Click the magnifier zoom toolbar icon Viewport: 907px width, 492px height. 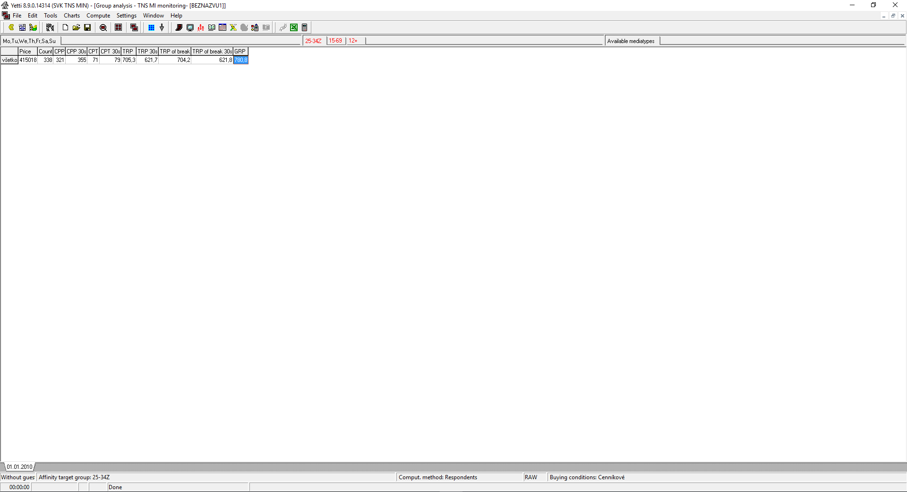[103, 27]
